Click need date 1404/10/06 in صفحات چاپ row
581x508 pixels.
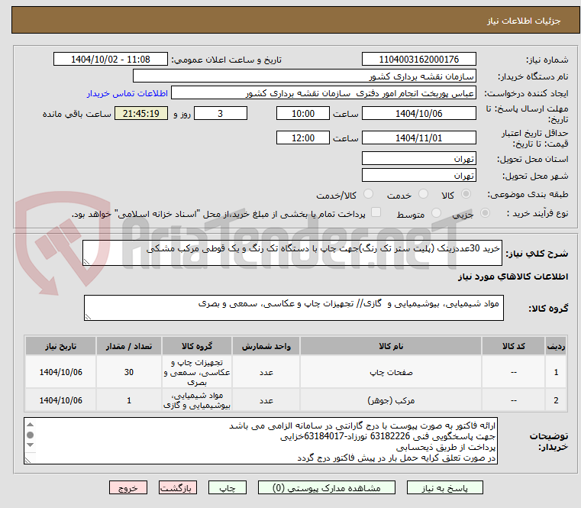pyautogui.click(x=61, y=372)
